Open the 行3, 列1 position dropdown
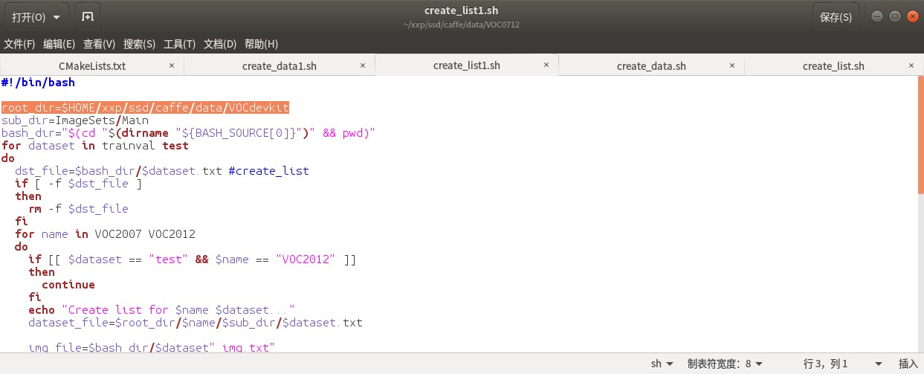Viewport: 924px width, 374px height. tap(844, 364)
